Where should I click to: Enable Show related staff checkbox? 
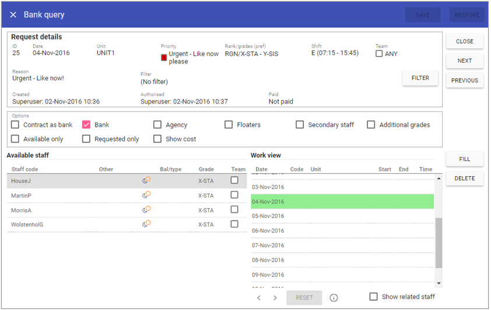tap(374, 297)
